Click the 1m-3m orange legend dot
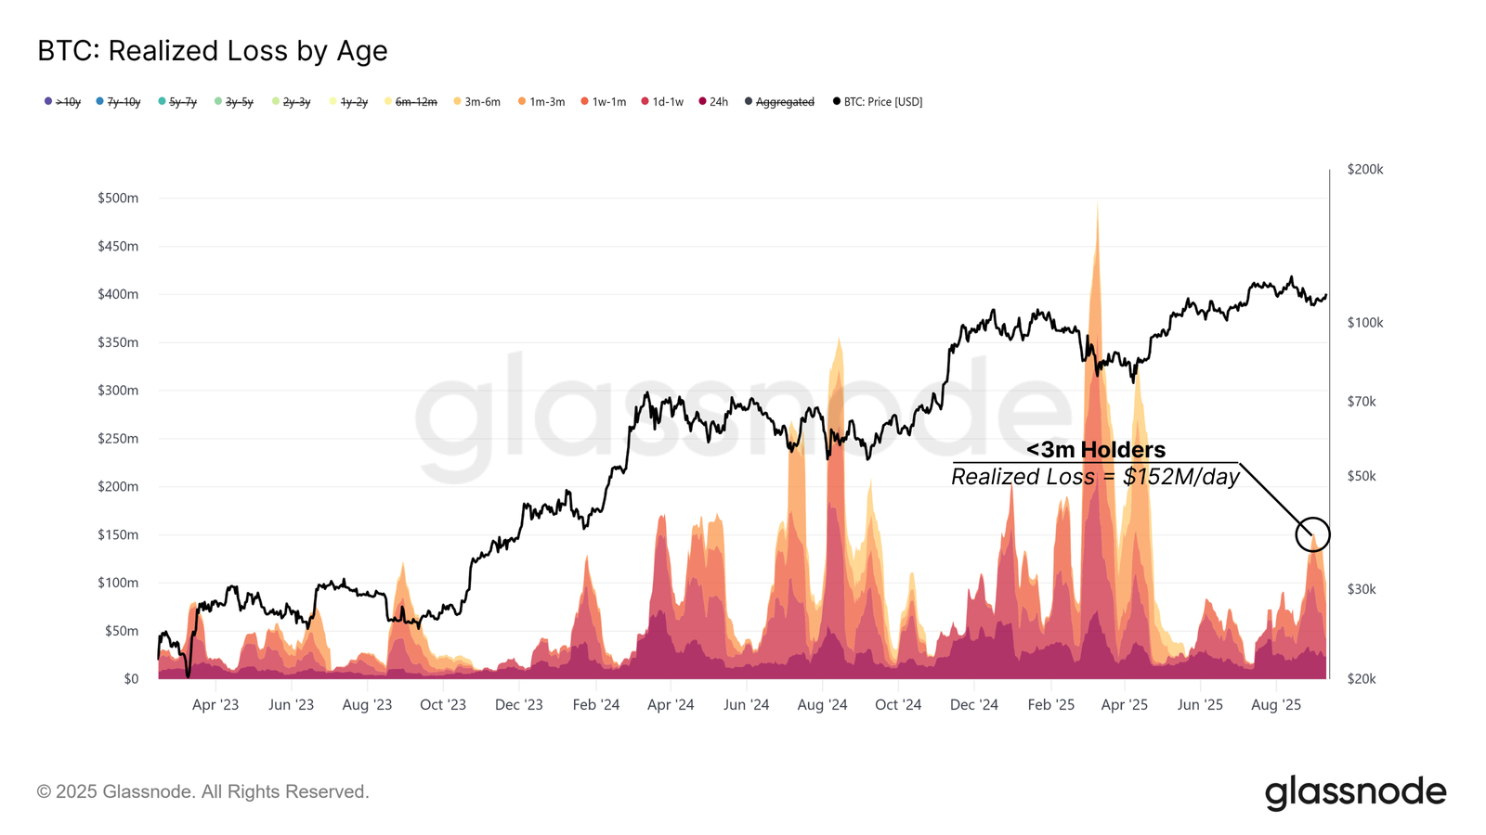The width and height of the screenshot is (1486, 835). click(523, 101)
